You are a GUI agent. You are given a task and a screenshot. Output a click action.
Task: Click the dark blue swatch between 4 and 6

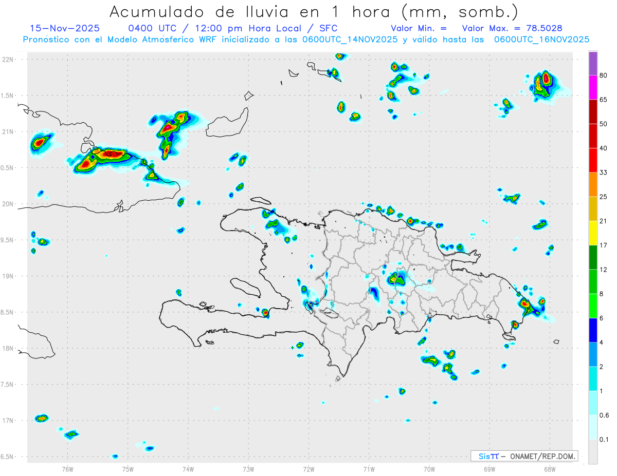(x=593, y=330)
